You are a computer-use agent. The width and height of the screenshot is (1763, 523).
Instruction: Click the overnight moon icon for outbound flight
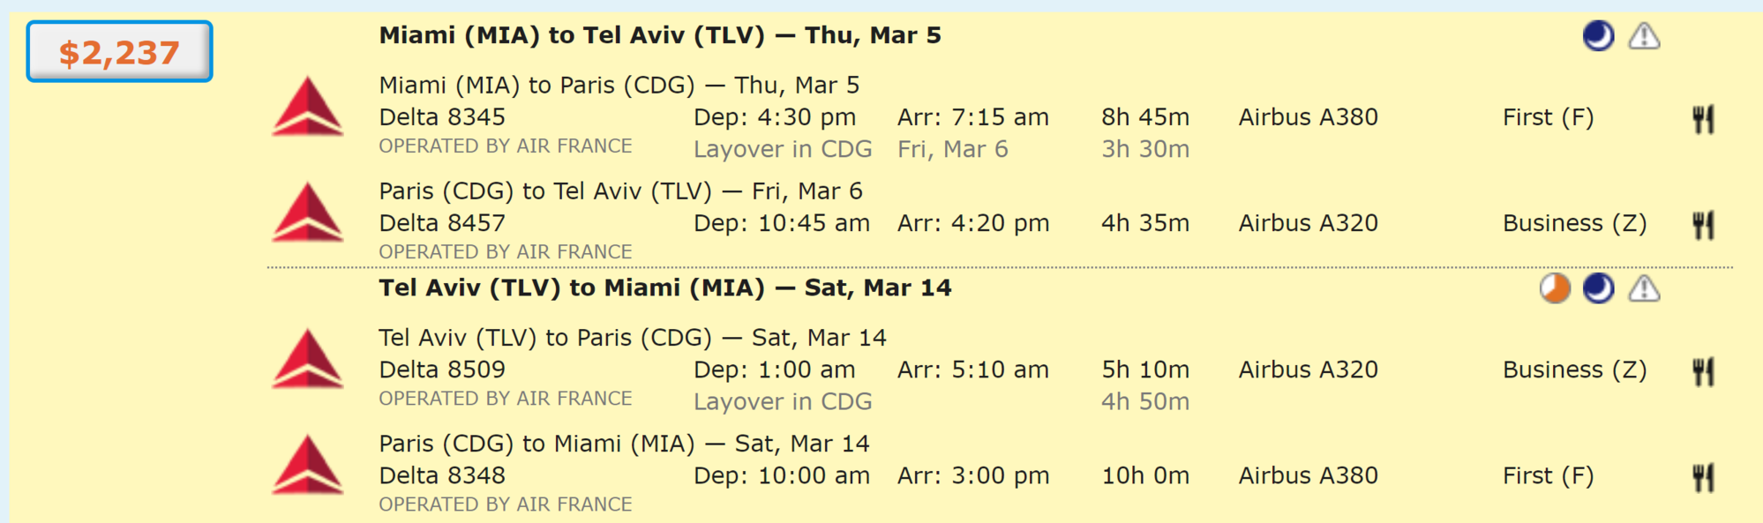[1598, 36]
